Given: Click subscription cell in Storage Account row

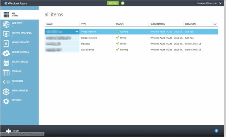Looking at the screenshot, I should click(x=167, y=38).
